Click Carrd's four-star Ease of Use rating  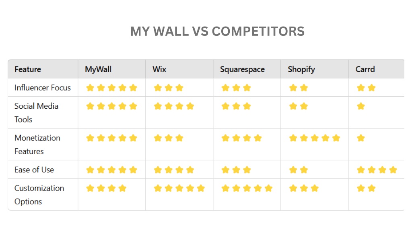(377, 170)
